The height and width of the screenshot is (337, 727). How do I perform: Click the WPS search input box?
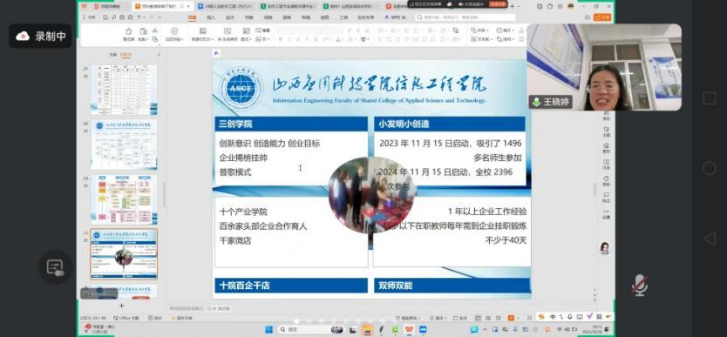pyautogui.click(x=465, y=17)
